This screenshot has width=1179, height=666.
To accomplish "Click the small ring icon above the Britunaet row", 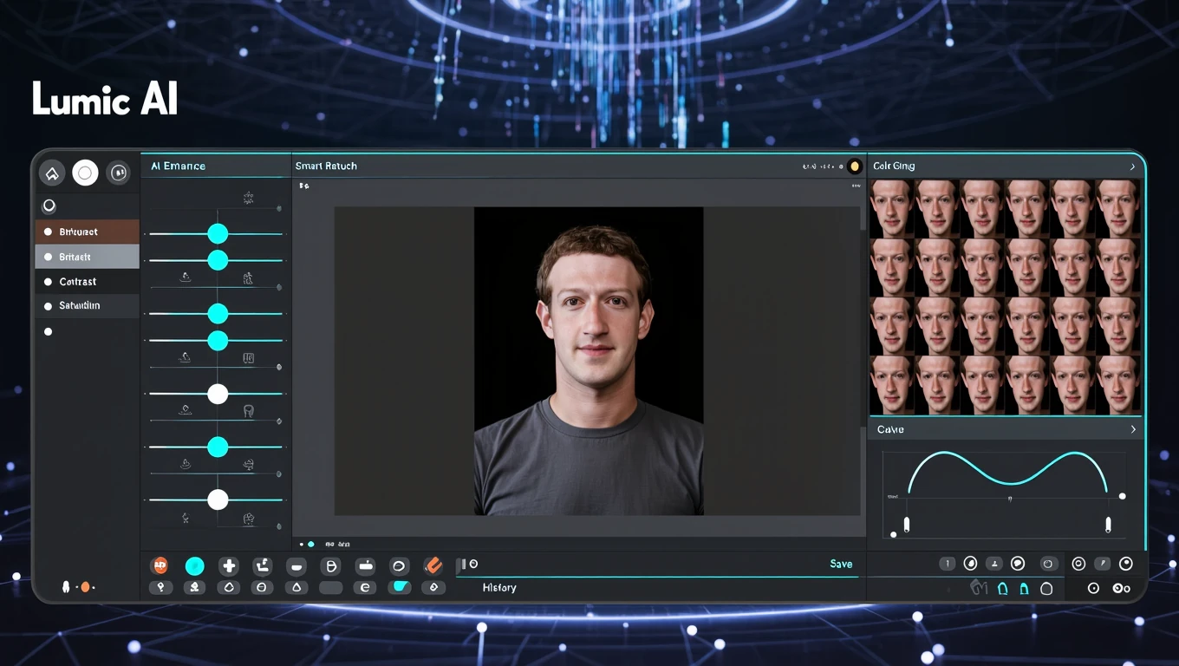I will pos(49,206).
